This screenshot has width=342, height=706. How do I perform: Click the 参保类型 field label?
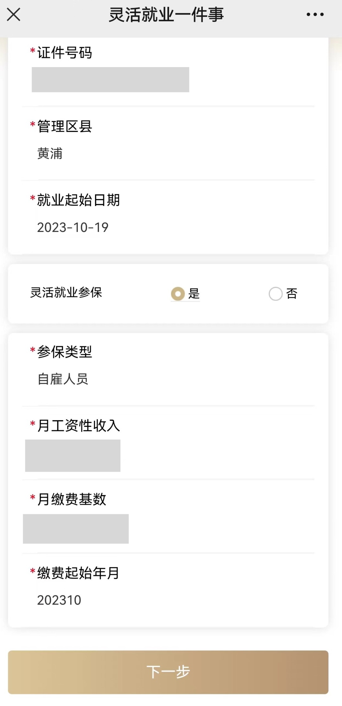pos(65,352)
